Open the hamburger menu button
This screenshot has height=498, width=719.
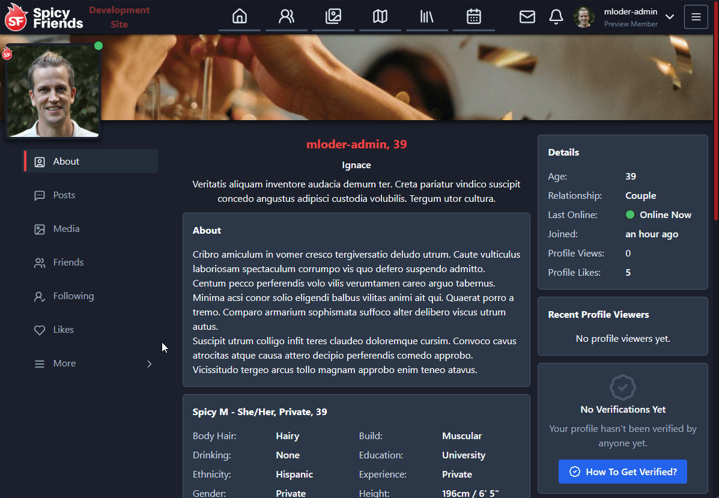click(696, 17)
